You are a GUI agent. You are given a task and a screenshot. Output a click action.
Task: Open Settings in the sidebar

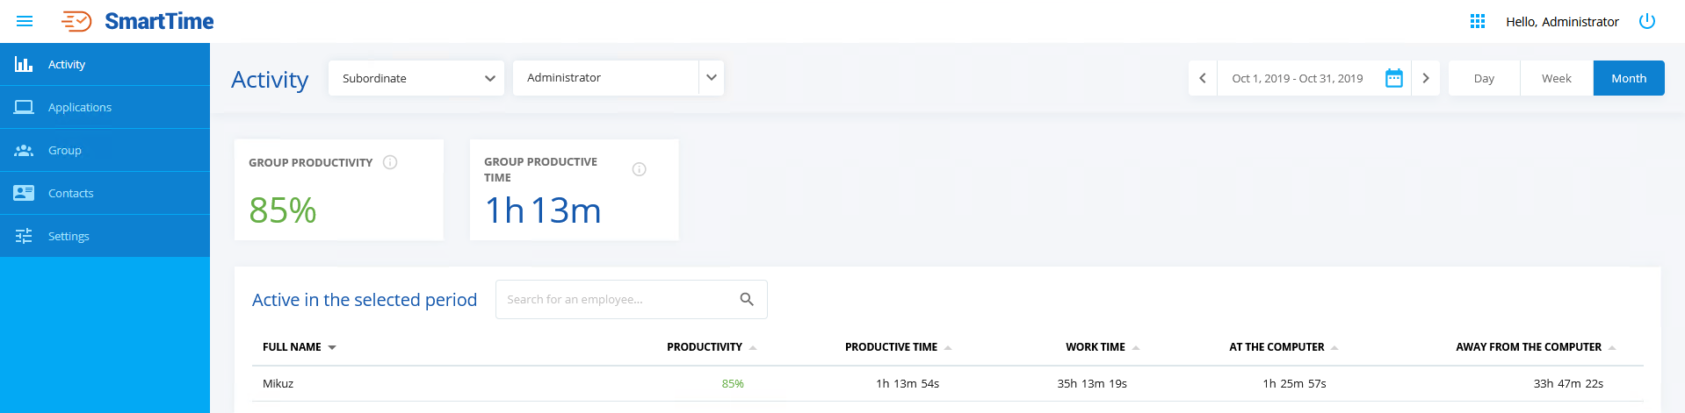[69, 236]
